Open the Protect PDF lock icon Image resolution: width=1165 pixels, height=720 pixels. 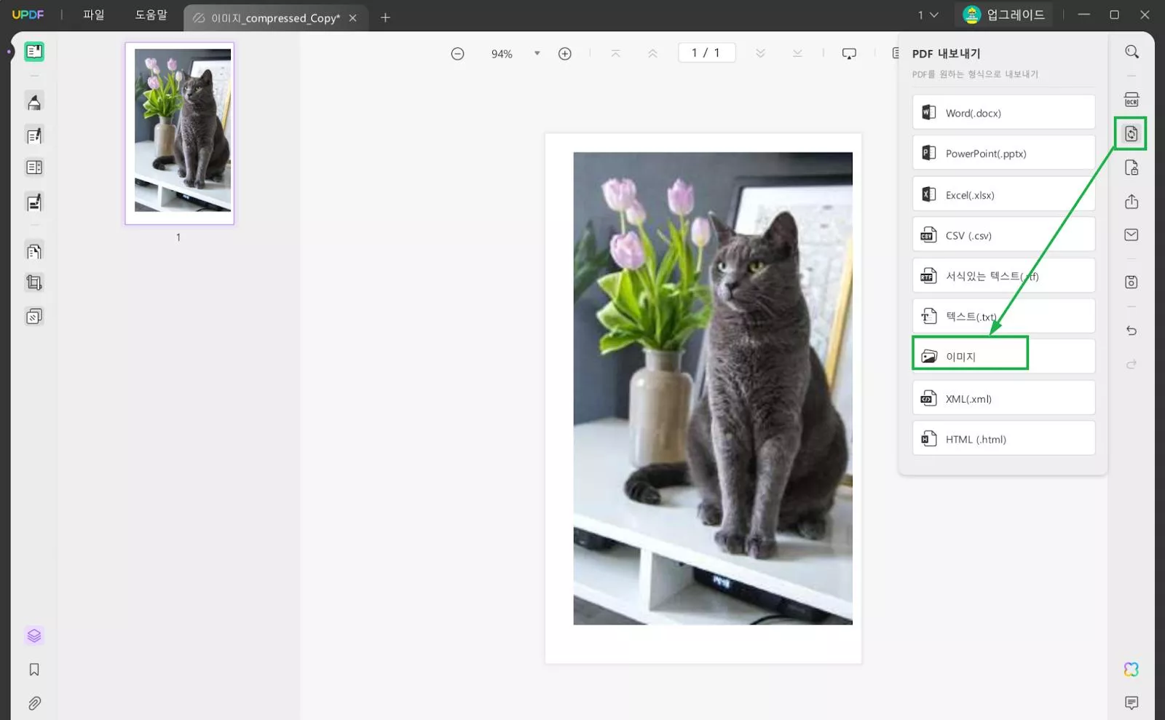click(1132, 168)
